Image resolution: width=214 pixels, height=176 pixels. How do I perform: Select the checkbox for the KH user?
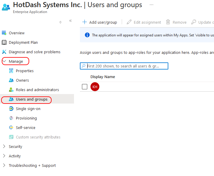[85, 87]
